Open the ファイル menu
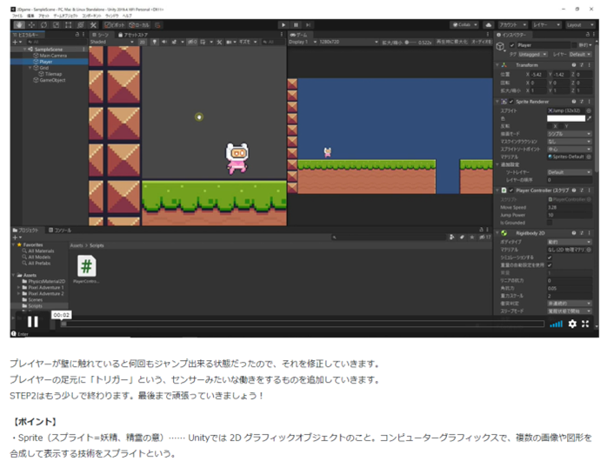 [17, 16]
